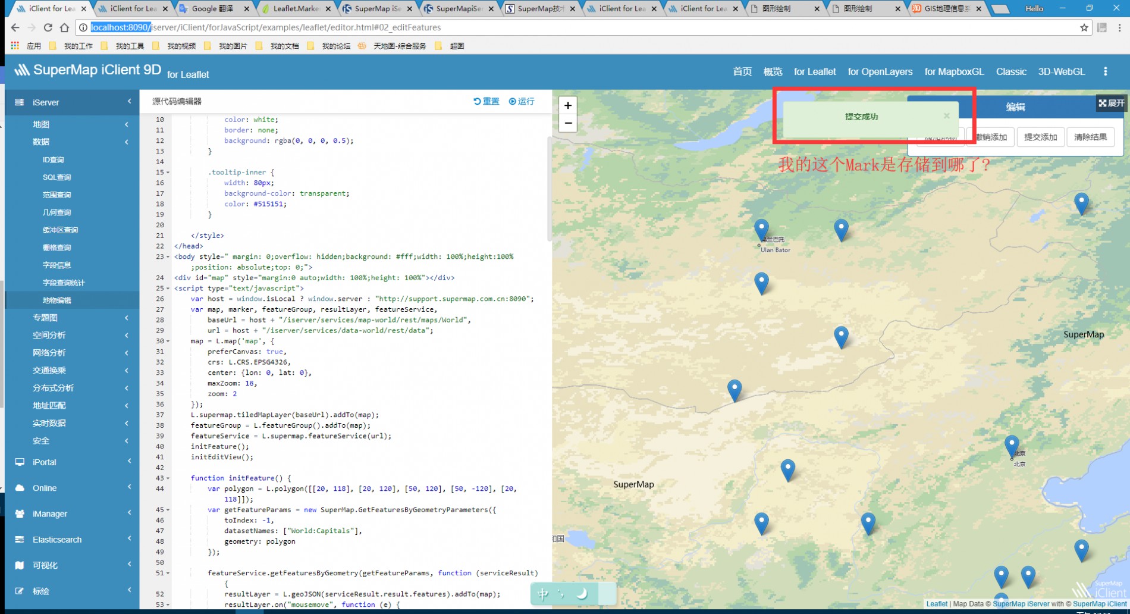
Task: Run the code with 运行 button
Action: [522, 101]
